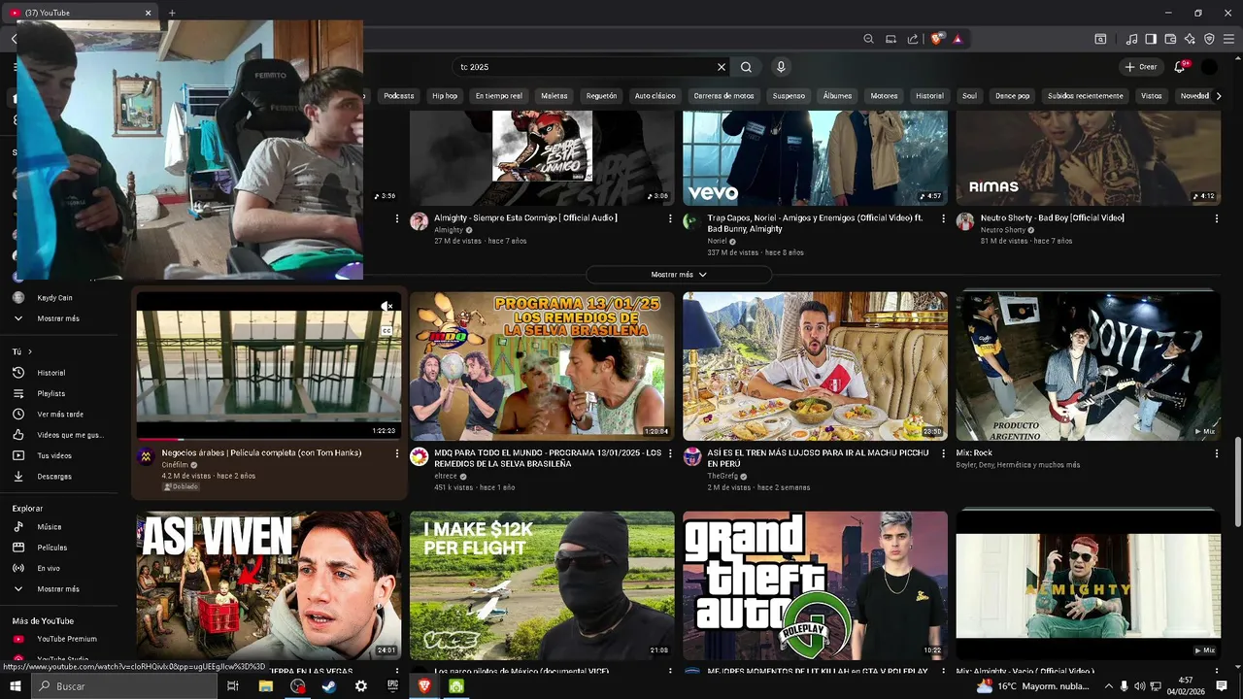Toggle captions CC on Negocios árabes preview

click(x=386, y=331)
